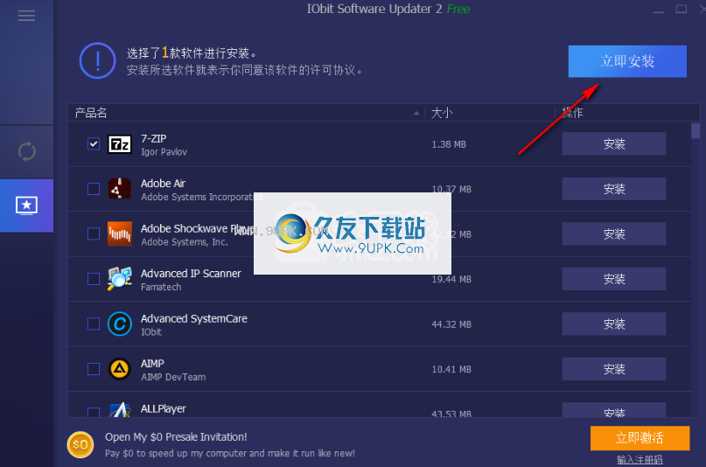Click the ALLPlayer product name
706x467 pixels.
click(164, 408)
